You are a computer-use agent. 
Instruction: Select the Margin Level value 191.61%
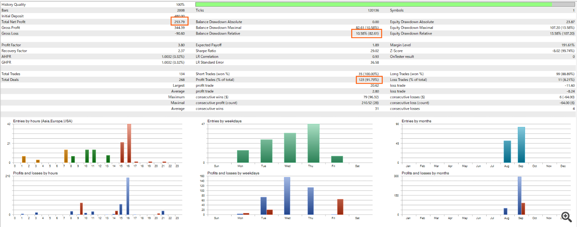tap(567, 45)
